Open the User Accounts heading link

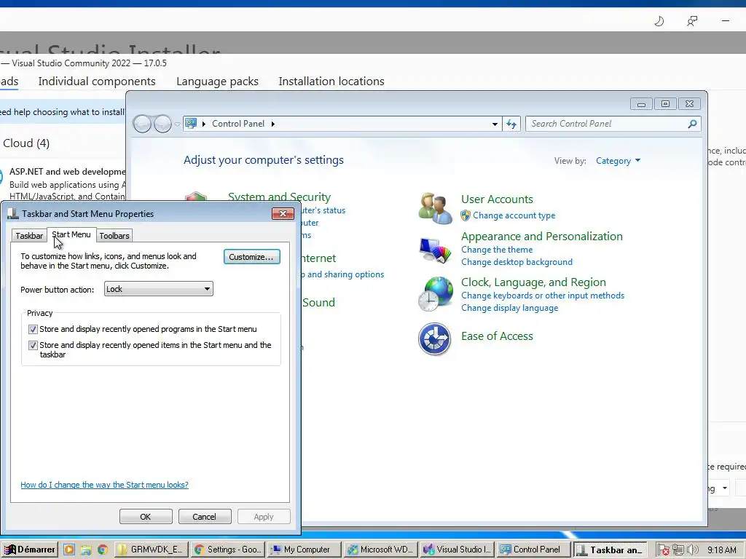pos(497,199)
